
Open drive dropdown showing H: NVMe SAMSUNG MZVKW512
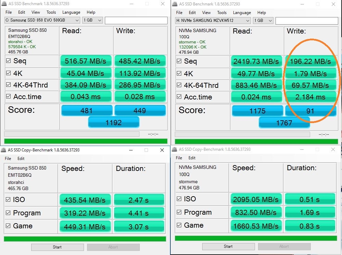coord(213,21)
